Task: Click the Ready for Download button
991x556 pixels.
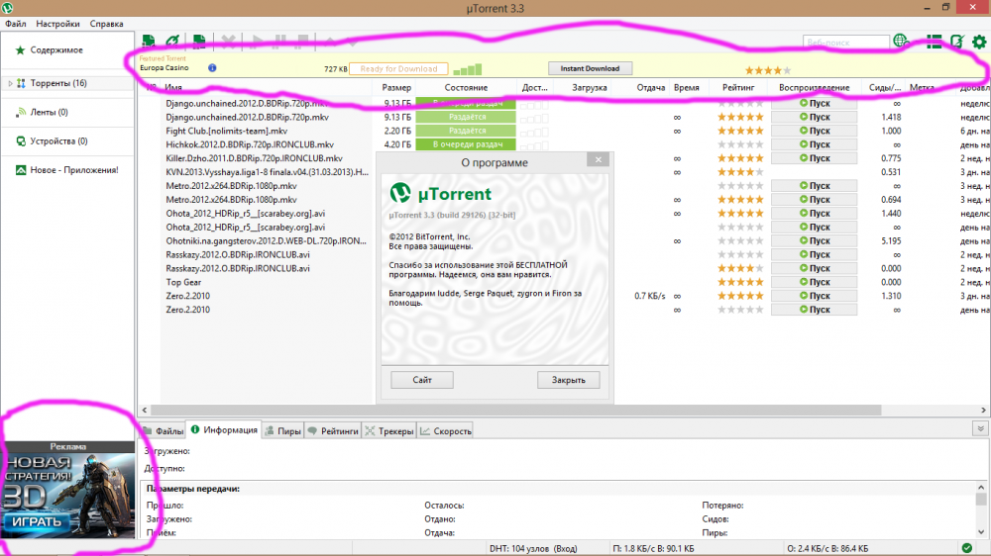Action: (x=398, y=69)
